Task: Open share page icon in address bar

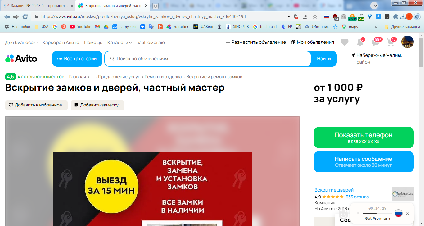Action: coord(305,16)
